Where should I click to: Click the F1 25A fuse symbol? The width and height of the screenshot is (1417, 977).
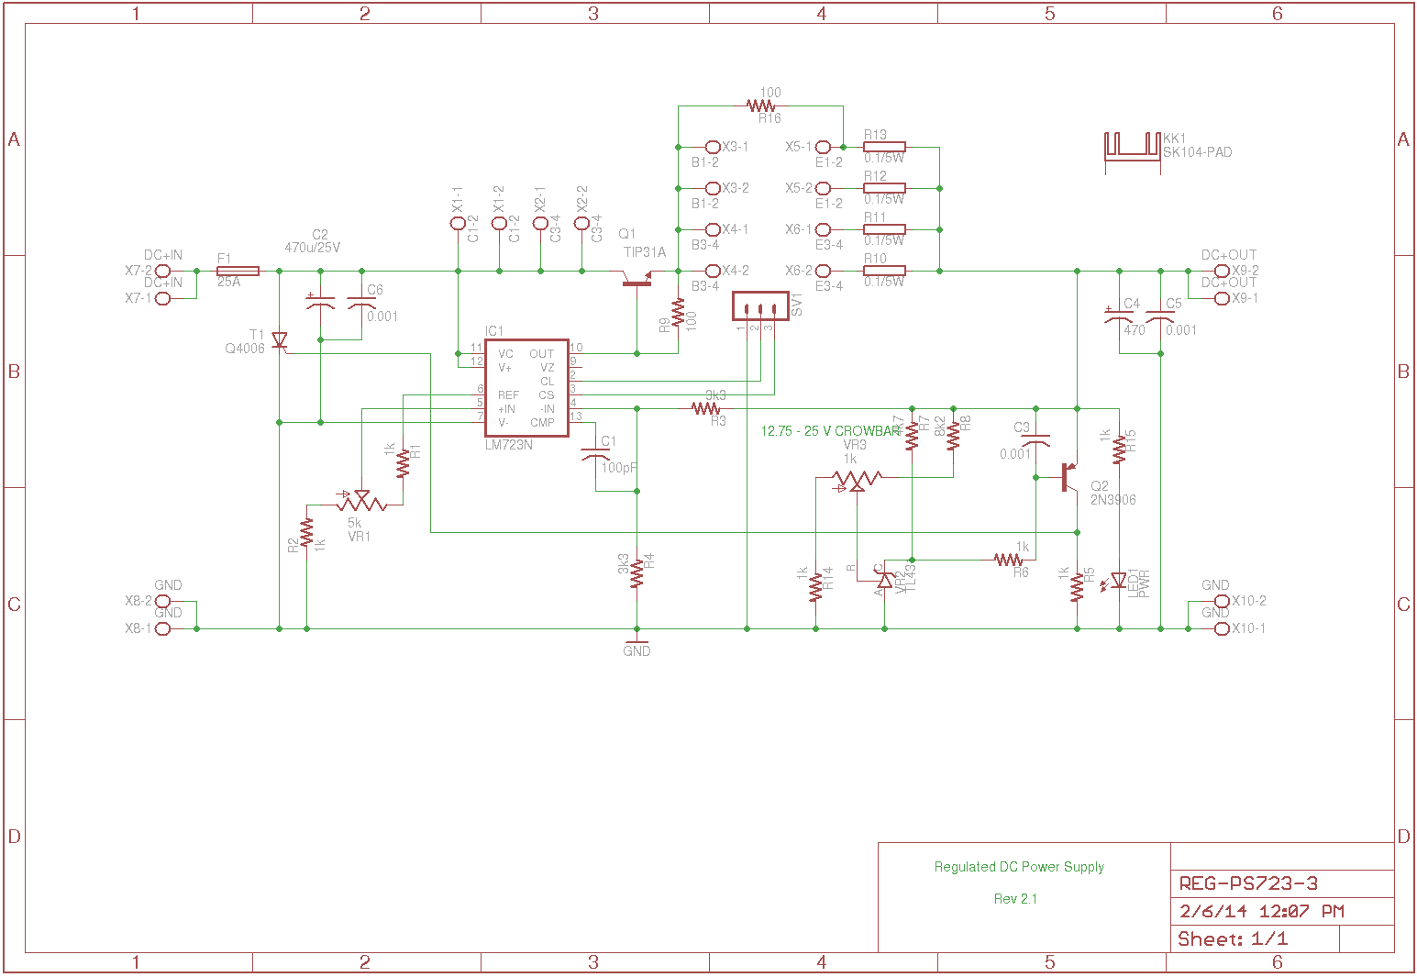[x=238, y=271]
